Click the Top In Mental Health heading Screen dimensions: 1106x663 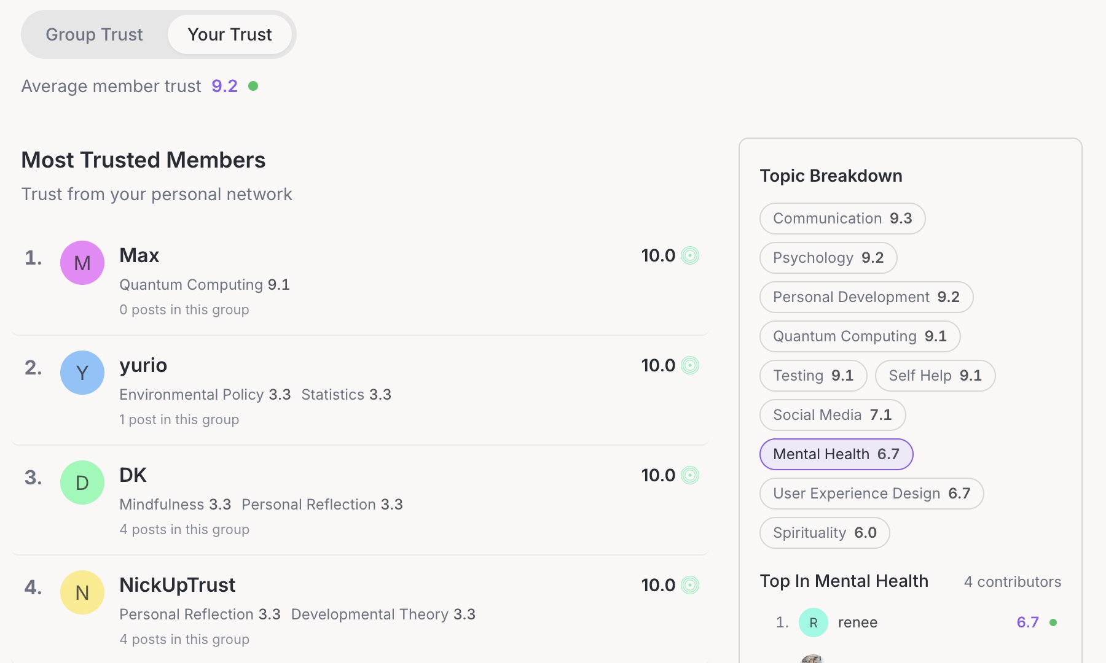[844, 581]
